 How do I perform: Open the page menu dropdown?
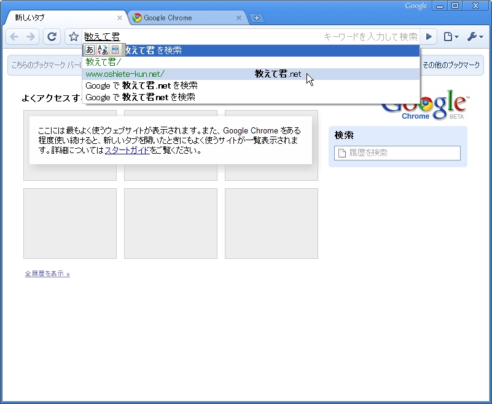(451, 37)
